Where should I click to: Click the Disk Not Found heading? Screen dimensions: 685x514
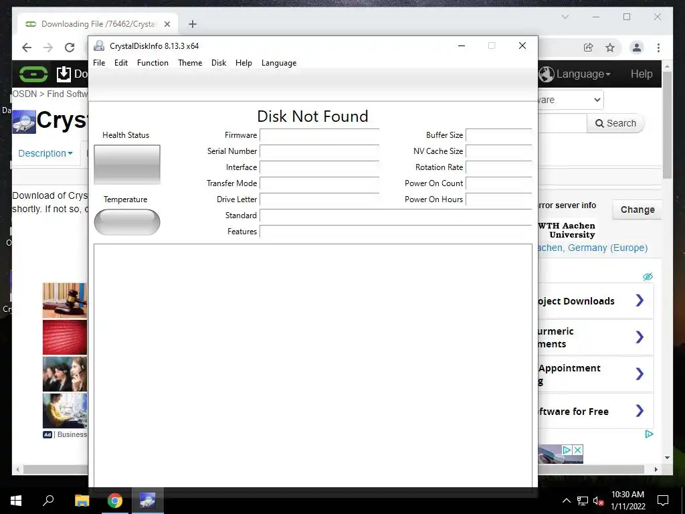click(312, 116)
